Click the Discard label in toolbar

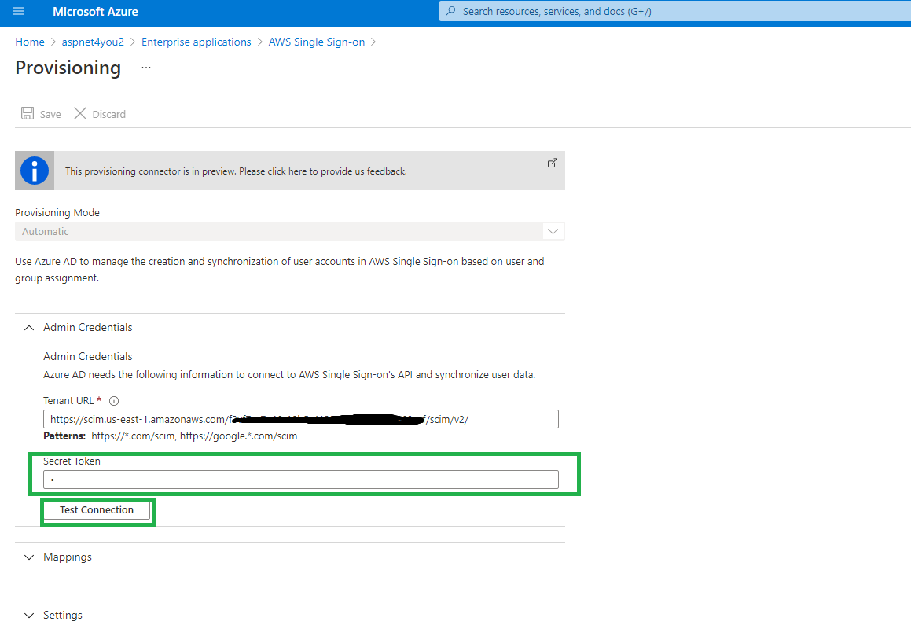click(109, 115)
